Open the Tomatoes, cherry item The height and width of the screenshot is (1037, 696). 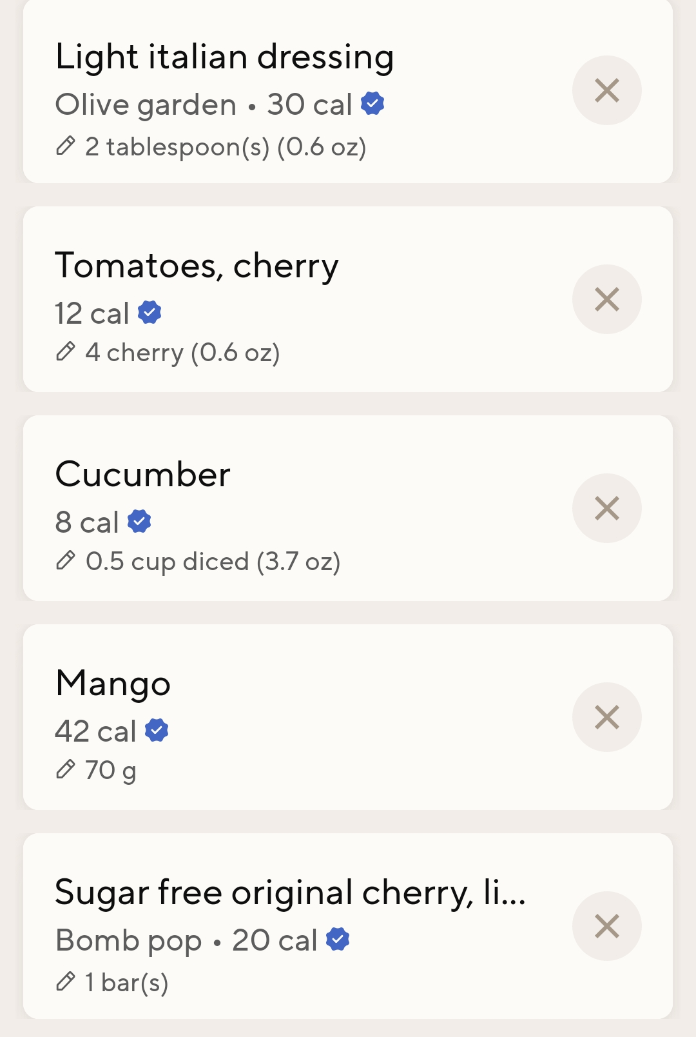(x=197, y=266)
